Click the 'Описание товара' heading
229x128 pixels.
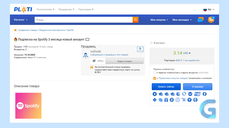point(26,86)
